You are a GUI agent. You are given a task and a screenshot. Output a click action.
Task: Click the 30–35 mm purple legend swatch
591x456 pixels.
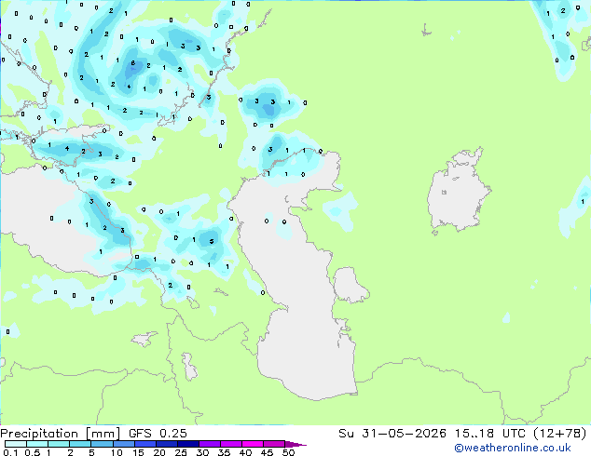pos(210,444)
